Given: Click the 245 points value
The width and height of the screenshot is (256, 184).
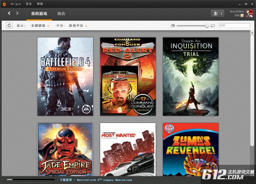Looking at the screenshot, I should pyautogui.click(x=237, y=15).
